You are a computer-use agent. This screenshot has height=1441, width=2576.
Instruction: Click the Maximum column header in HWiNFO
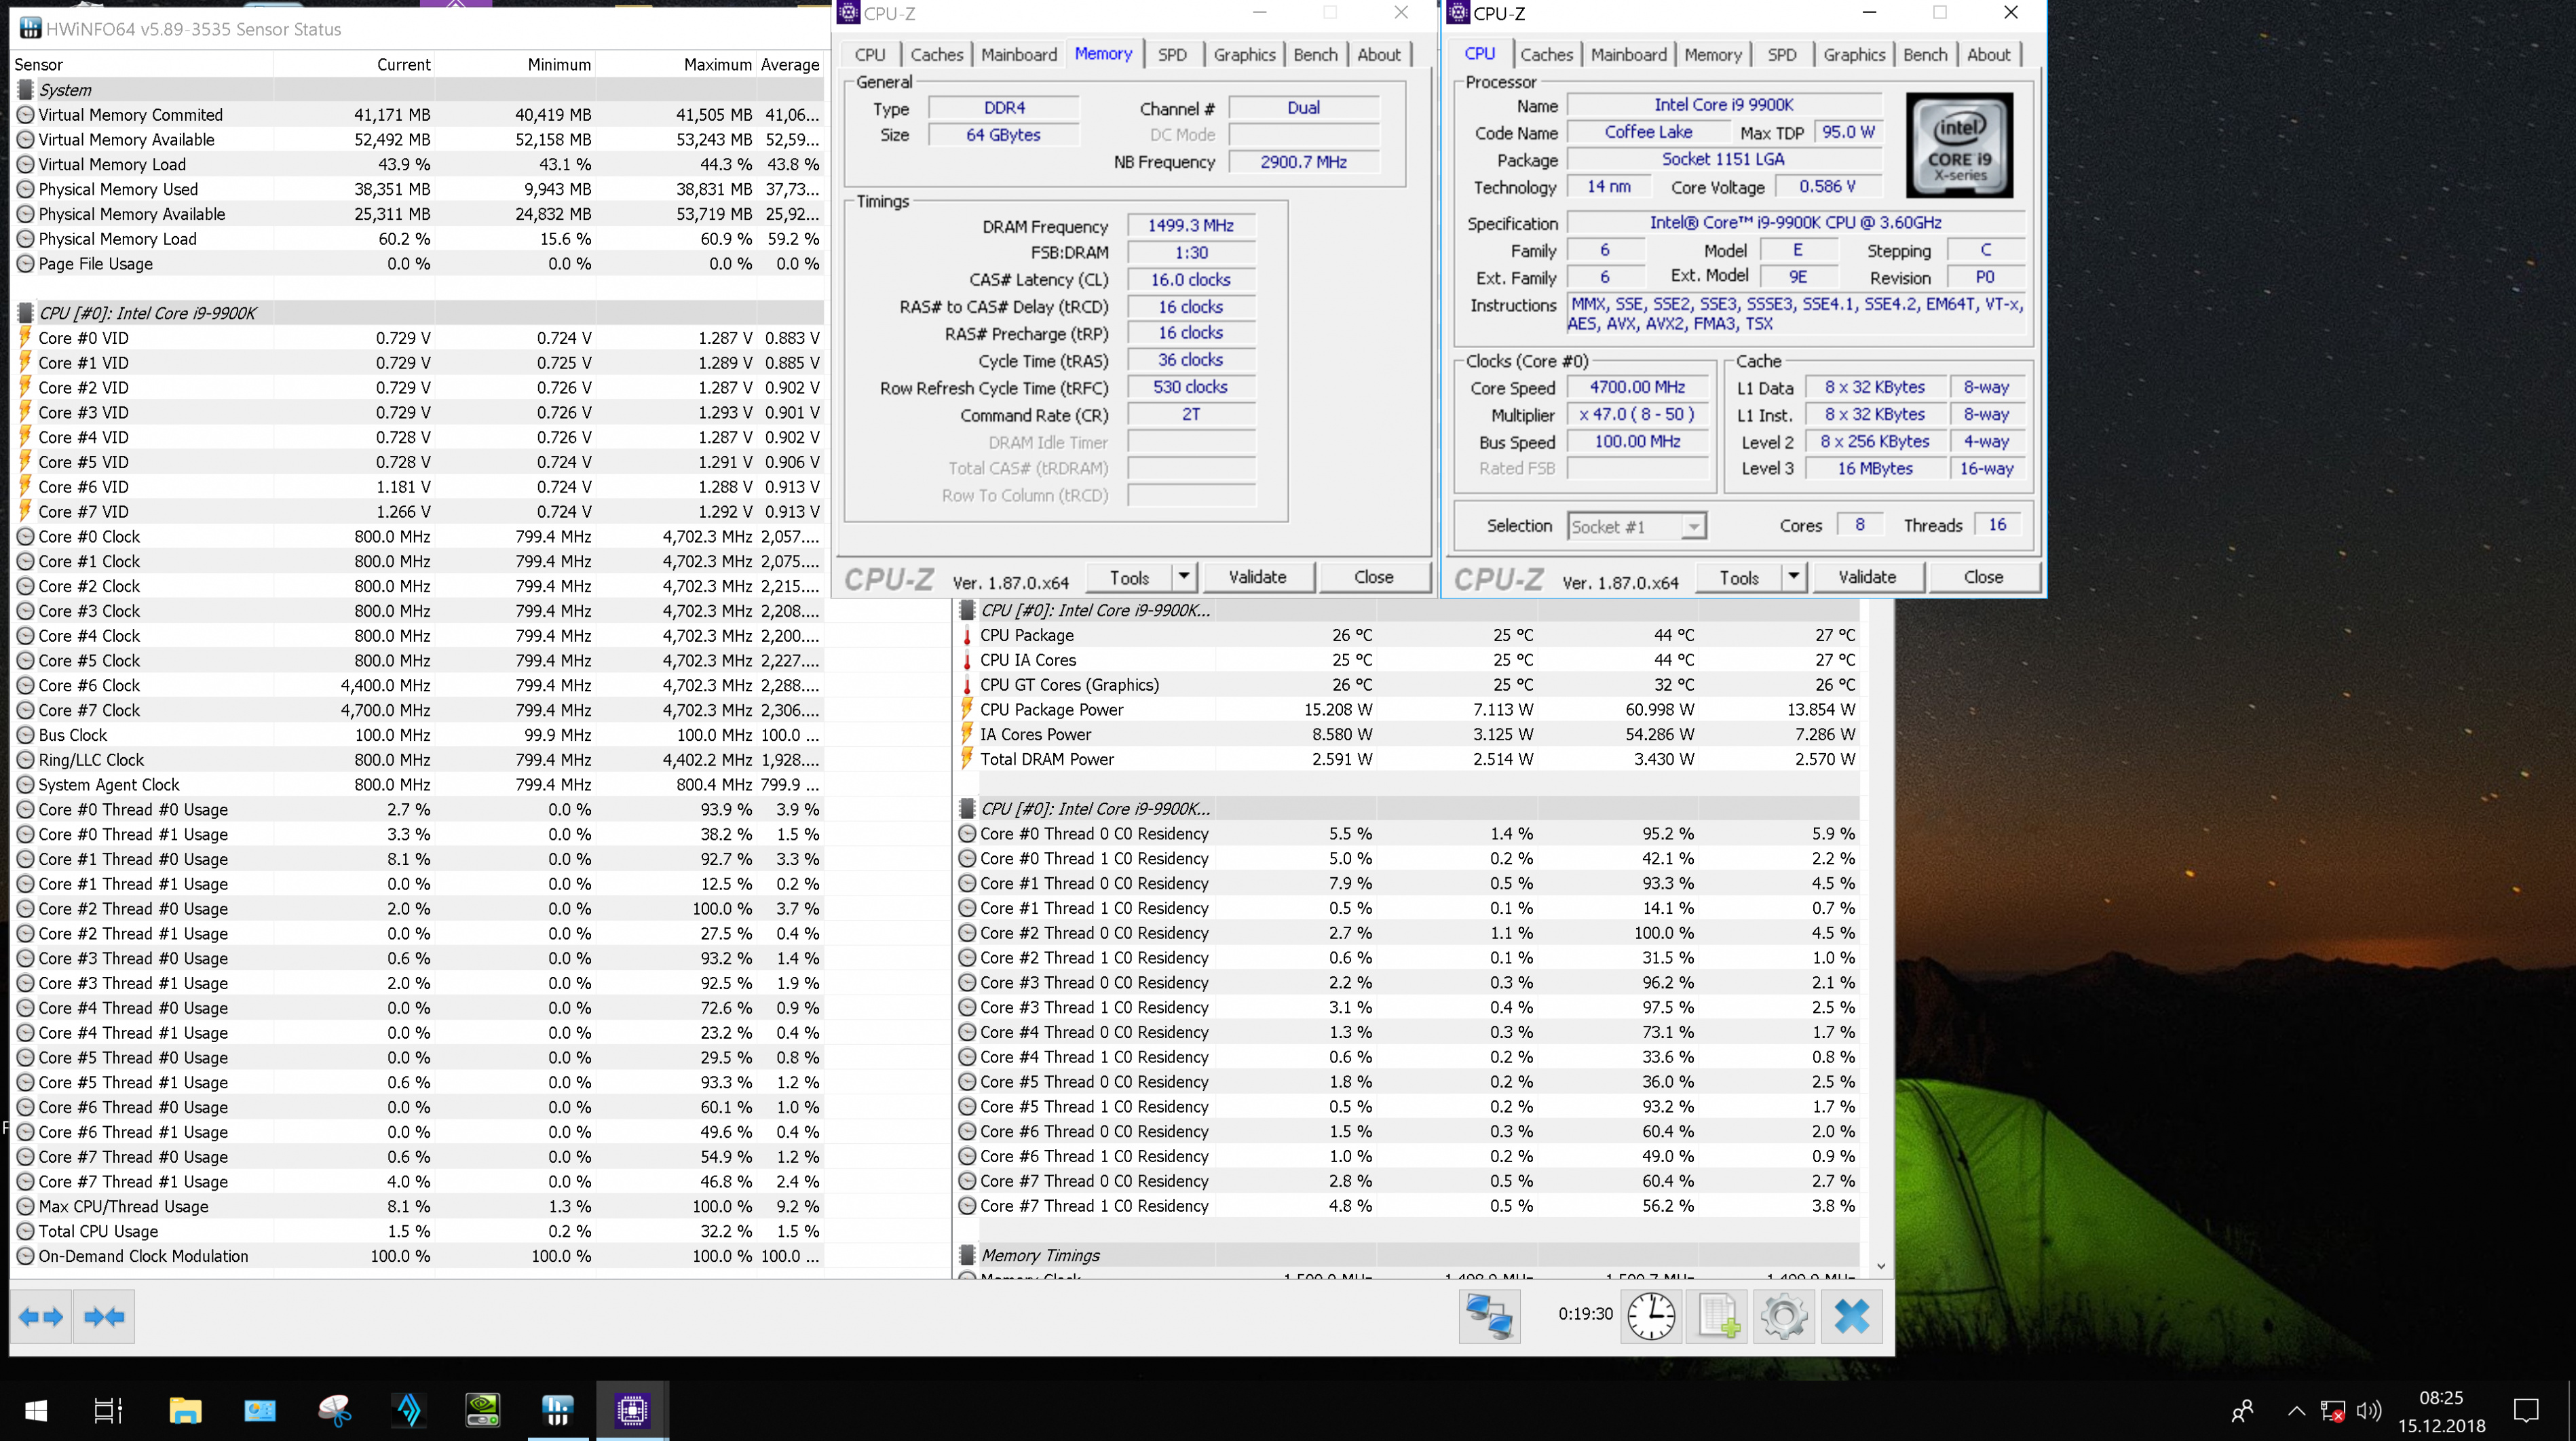tap(676, 65)
